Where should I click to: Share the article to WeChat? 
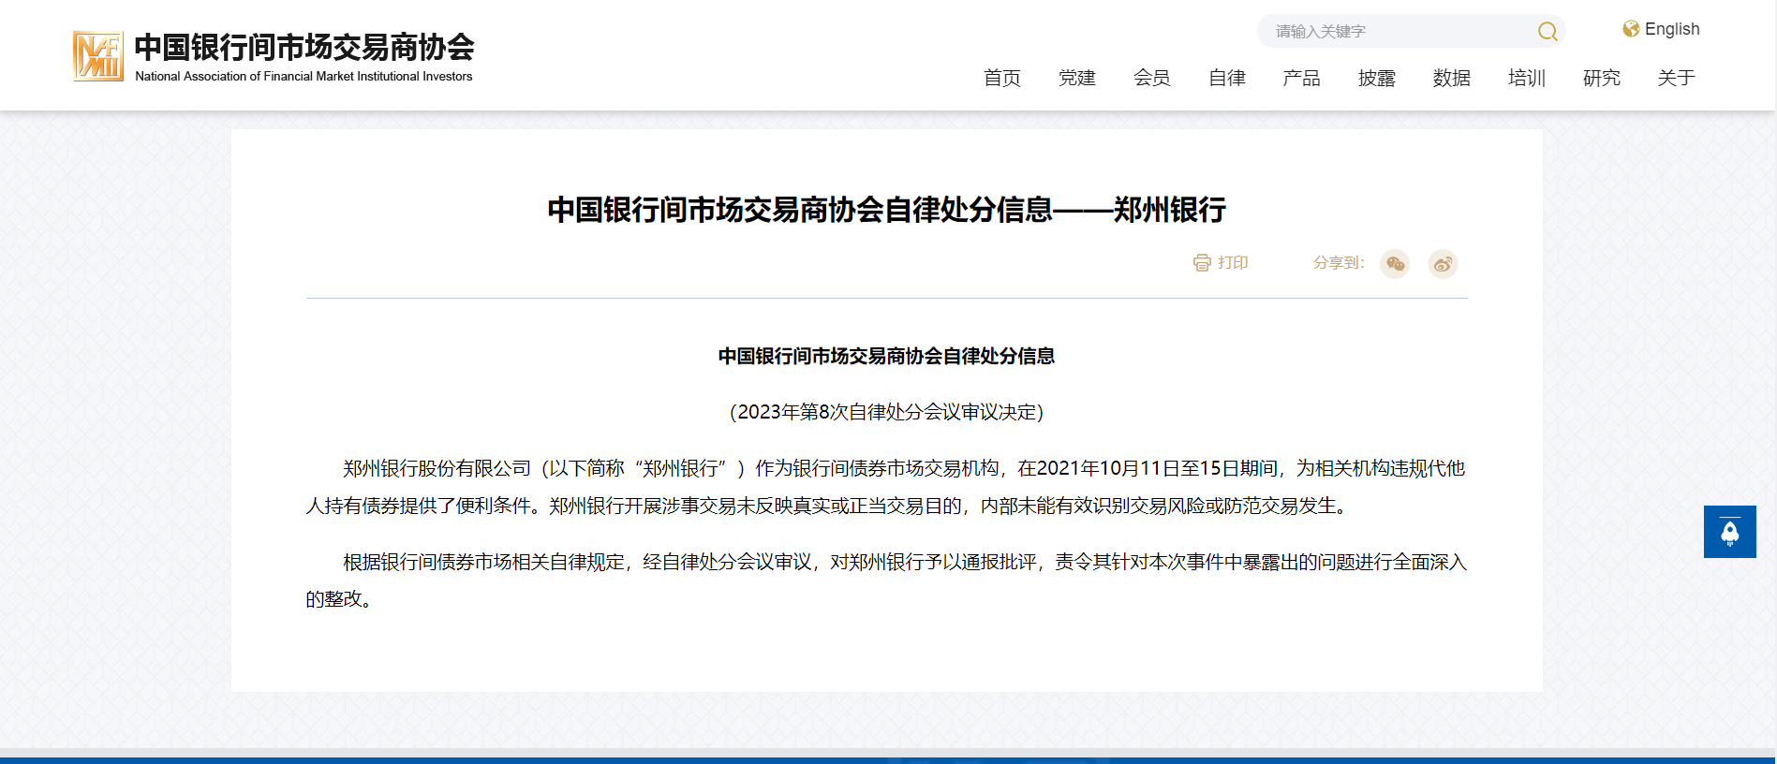tap(1395, 264)
